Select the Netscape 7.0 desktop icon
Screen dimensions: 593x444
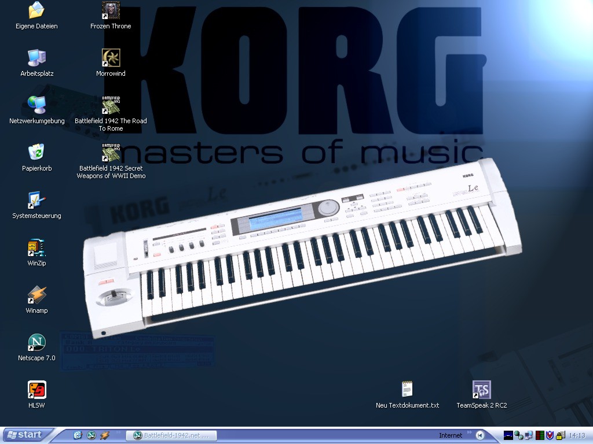tap(36, 342)
